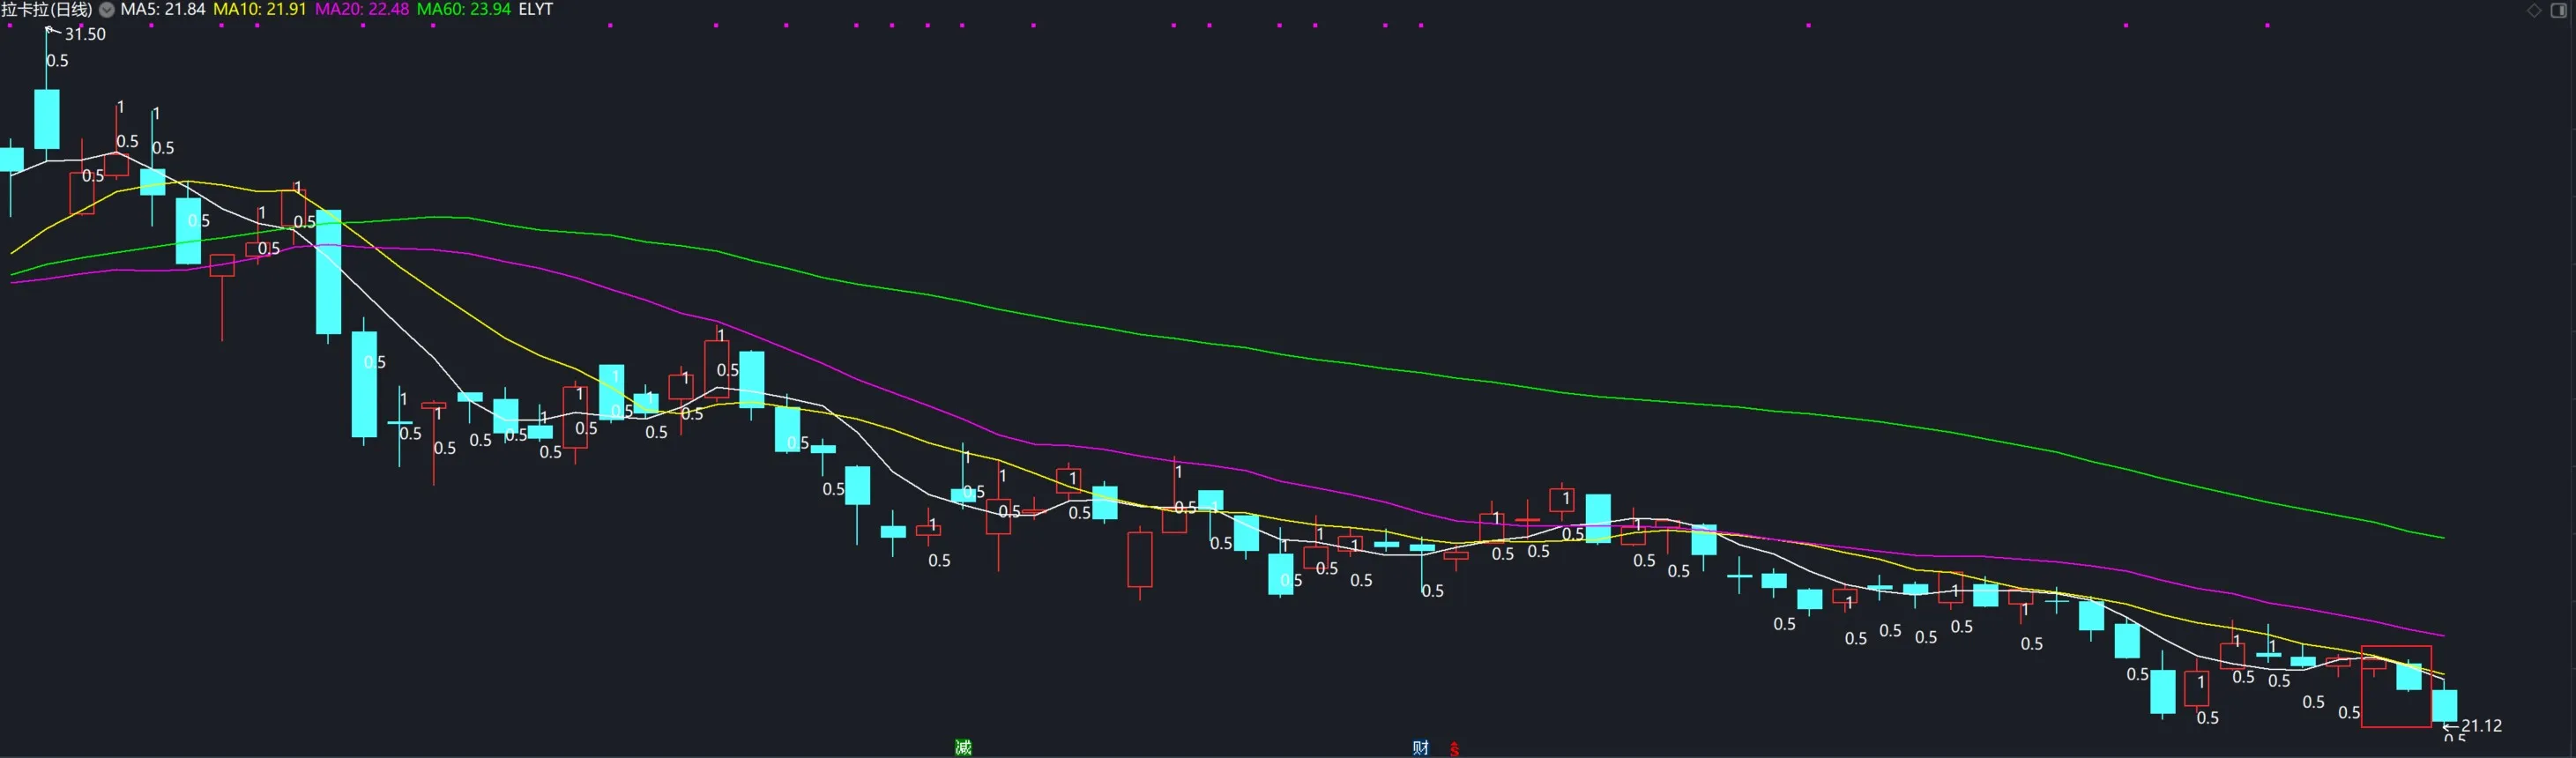Select the magenta MA20: 22.48 label
The image size is (2576, 758).
click(x=361, y=9)
